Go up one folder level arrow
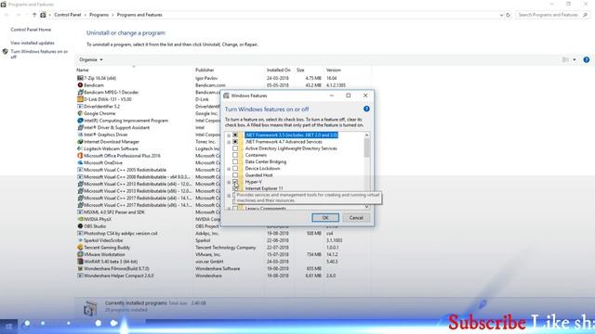 point(34,15)
